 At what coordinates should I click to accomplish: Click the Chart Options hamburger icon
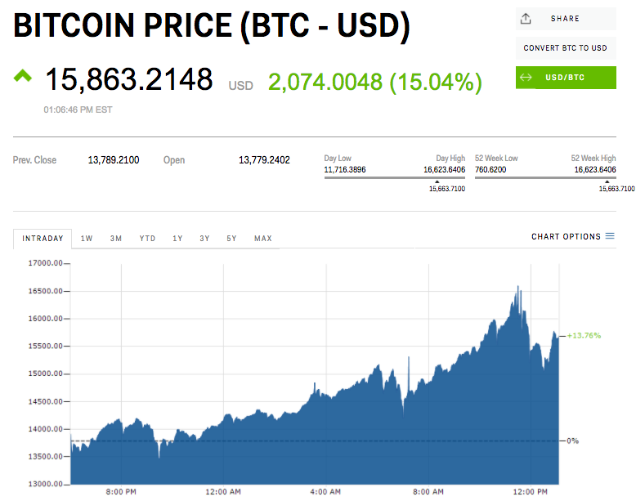tap(610, 235)
